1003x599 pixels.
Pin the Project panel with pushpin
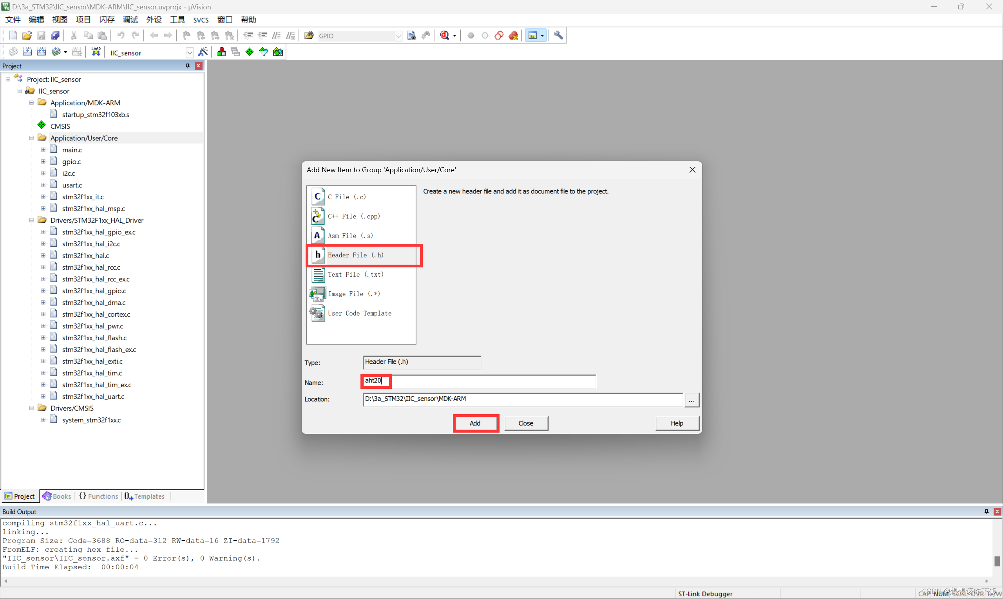point(188,66)
